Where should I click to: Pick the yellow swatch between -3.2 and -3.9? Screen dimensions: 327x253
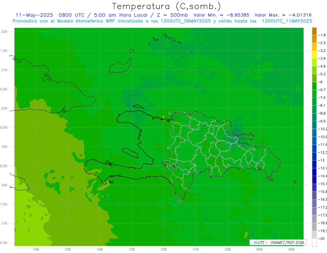pos(314,55)
